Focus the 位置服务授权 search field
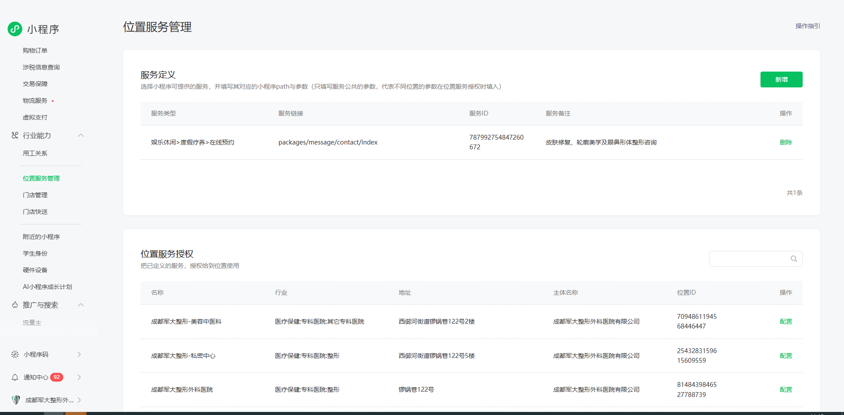The height and width of the screenshot is (415, 844). pyautogui.click(x=756, y=259)
